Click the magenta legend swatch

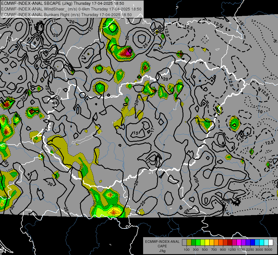pyautogui.click(x=239, y=243)
